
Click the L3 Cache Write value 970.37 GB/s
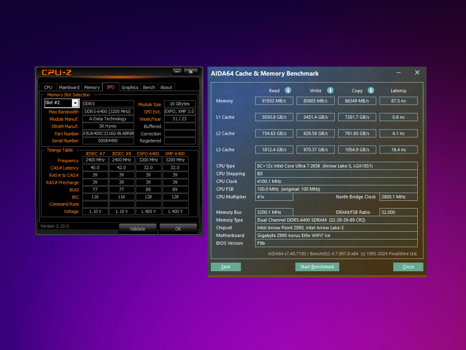[315, 150]
